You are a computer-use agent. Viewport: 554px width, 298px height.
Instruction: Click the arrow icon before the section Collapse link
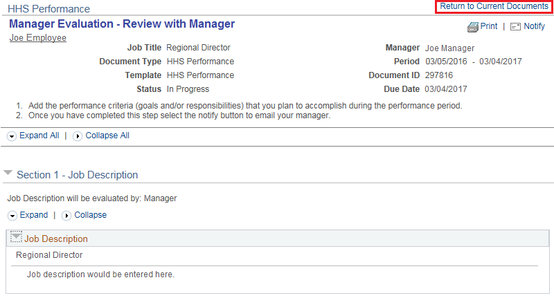[x=66, y=216]
